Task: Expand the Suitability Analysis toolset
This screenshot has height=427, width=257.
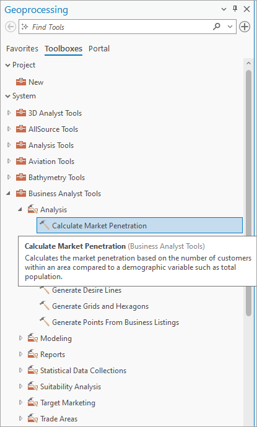Action: (x=20, y=386)
